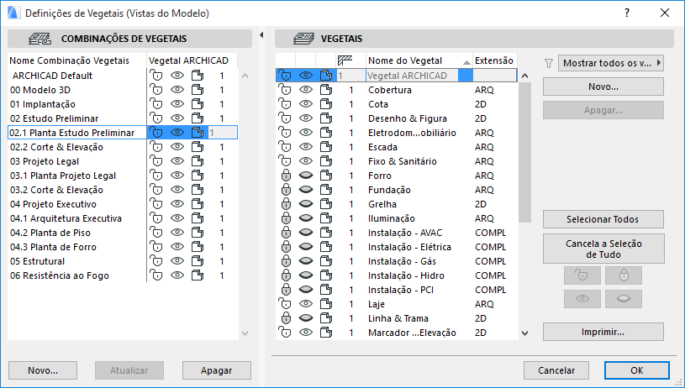
Task: Click the lock-all-selected layers button
Action: point(624,275)
